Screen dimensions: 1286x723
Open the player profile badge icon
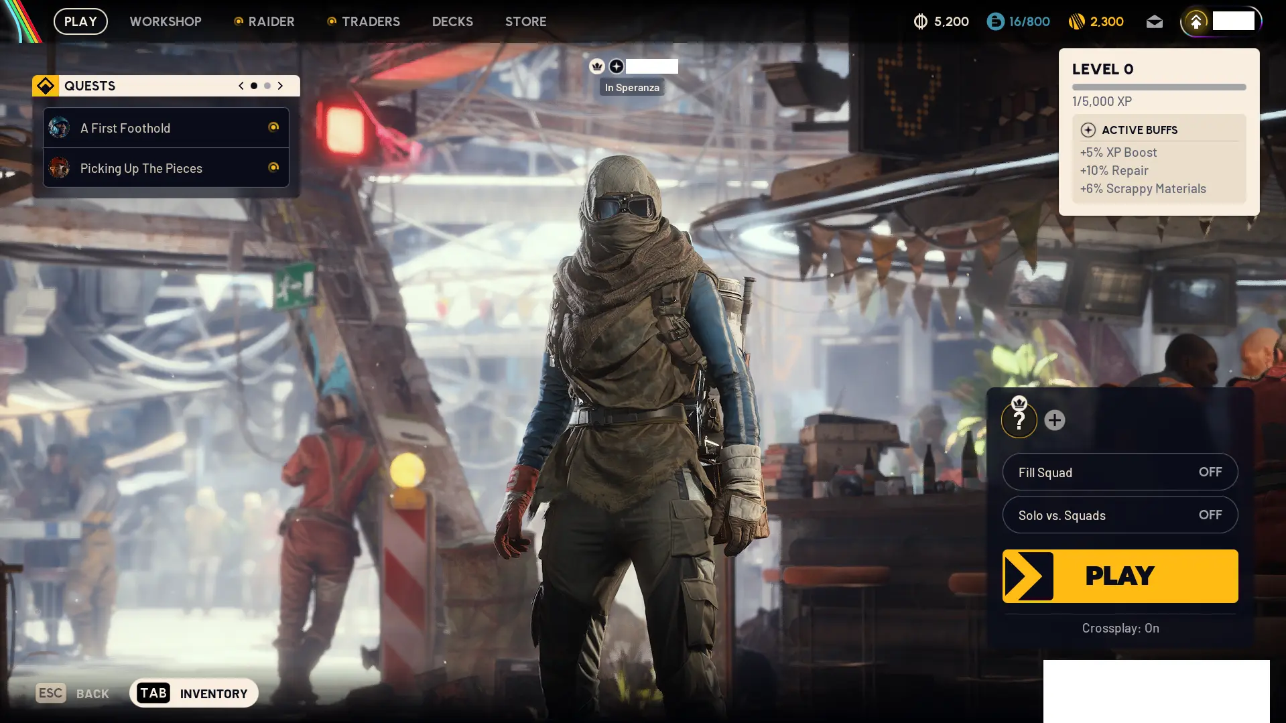(x=1196, y=21)
